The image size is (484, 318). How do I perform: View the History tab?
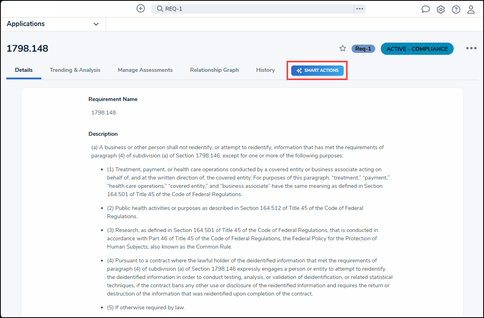pyautogui.click(x=265, y=70)
